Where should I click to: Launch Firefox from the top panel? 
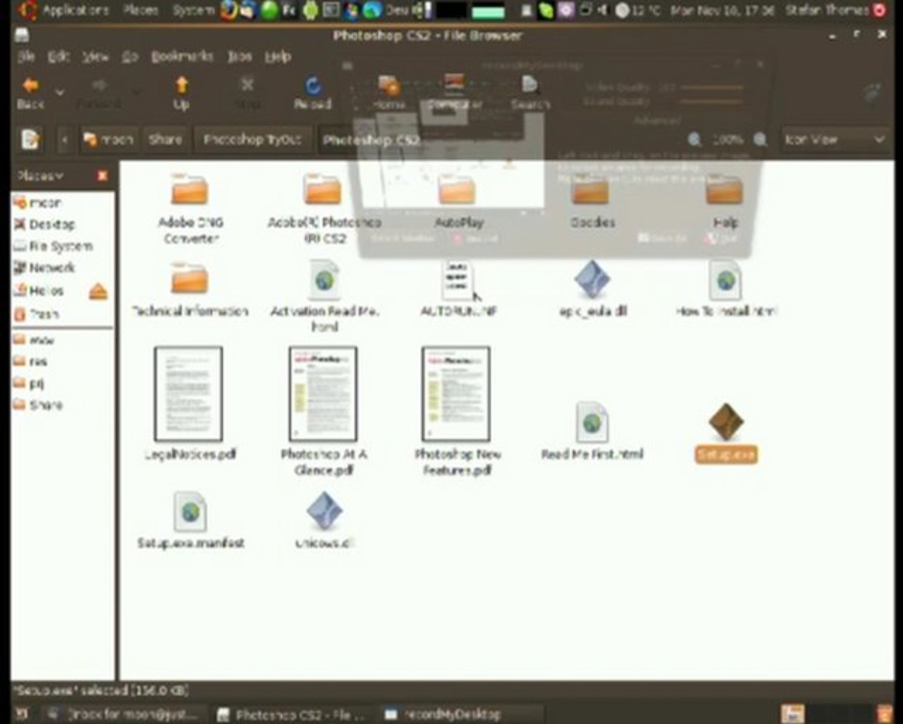click(x=229, y=11)
